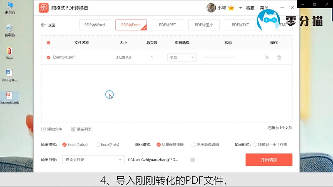Start converting Example.pdf with the play icon

[267, 57]
